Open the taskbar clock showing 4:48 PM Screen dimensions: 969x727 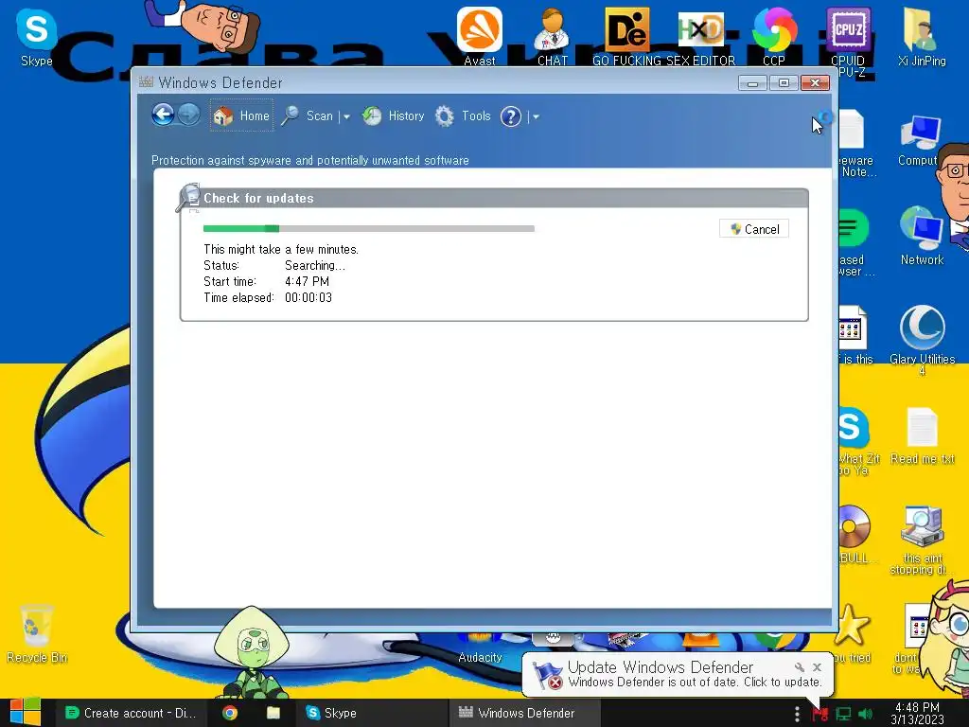click(917, 713)
